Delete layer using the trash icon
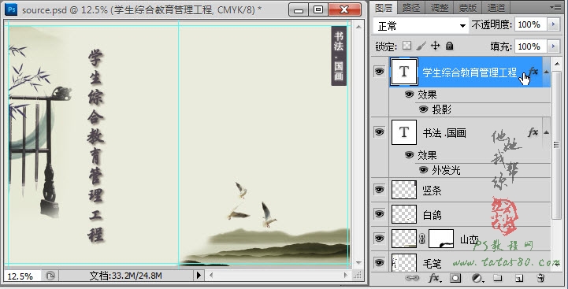This screenshot has width=568, height=289. (540, 278)
